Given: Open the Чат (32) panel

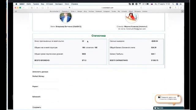Looking at the screenshot, I should (x=168, y=108).
